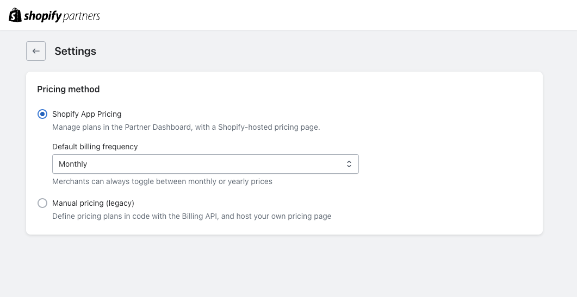Click the 'Define pricing plans in code' description

click(x=192, y=216)
